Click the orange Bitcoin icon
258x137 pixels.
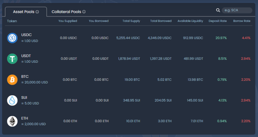tap(12, 80)
